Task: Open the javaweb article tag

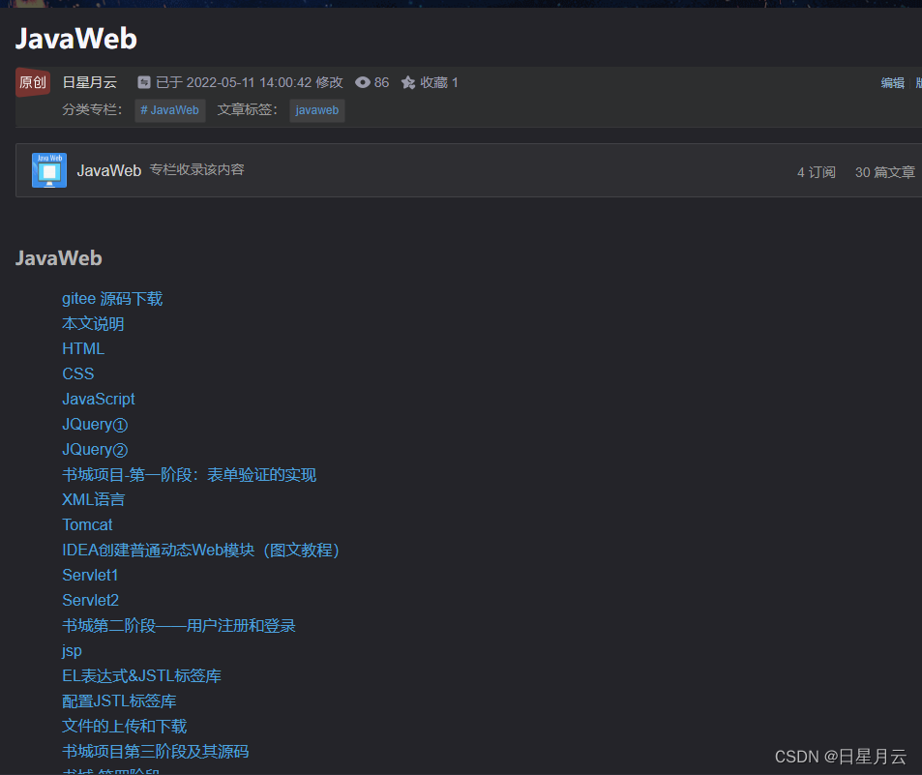Action: [x=317, y=110]
